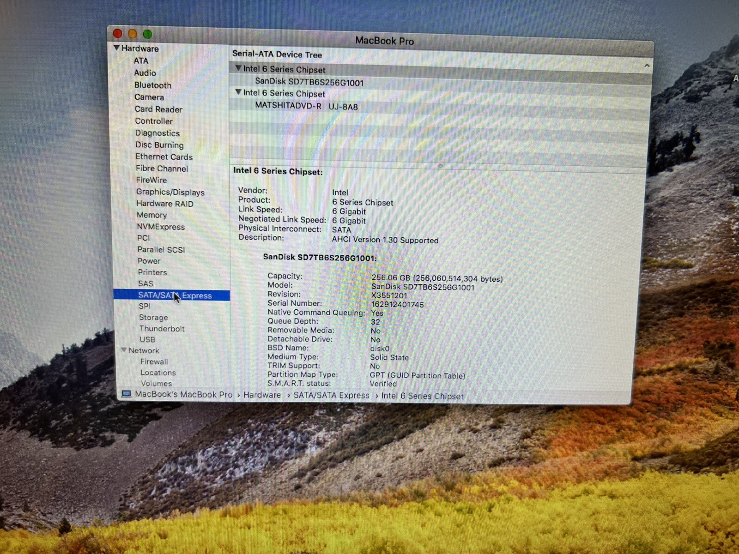
Task: Minimize the MacBook Pro window
Action: coord(133,34)
